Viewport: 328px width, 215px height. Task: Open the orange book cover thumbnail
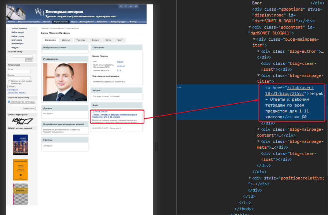(21, 170)
